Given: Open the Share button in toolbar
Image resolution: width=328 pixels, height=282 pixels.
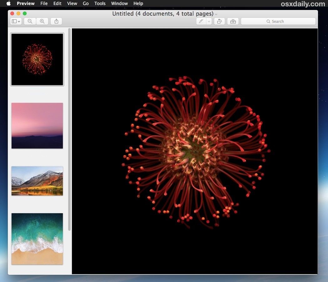Looking at the screenshot, I should 56,21.
